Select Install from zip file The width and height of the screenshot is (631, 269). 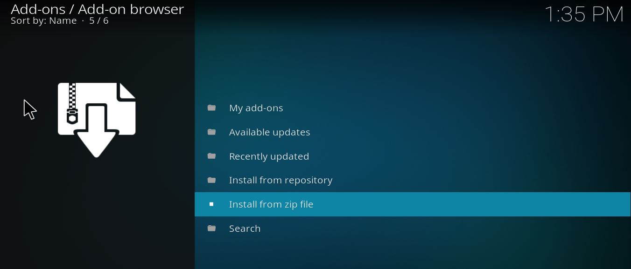tap(413, 204)
